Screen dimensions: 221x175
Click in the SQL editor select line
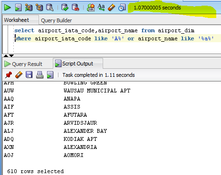[104, 30]
